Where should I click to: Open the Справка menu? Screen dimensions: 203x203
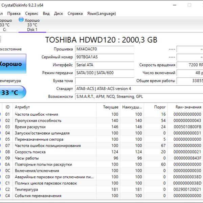coord(75,14)
